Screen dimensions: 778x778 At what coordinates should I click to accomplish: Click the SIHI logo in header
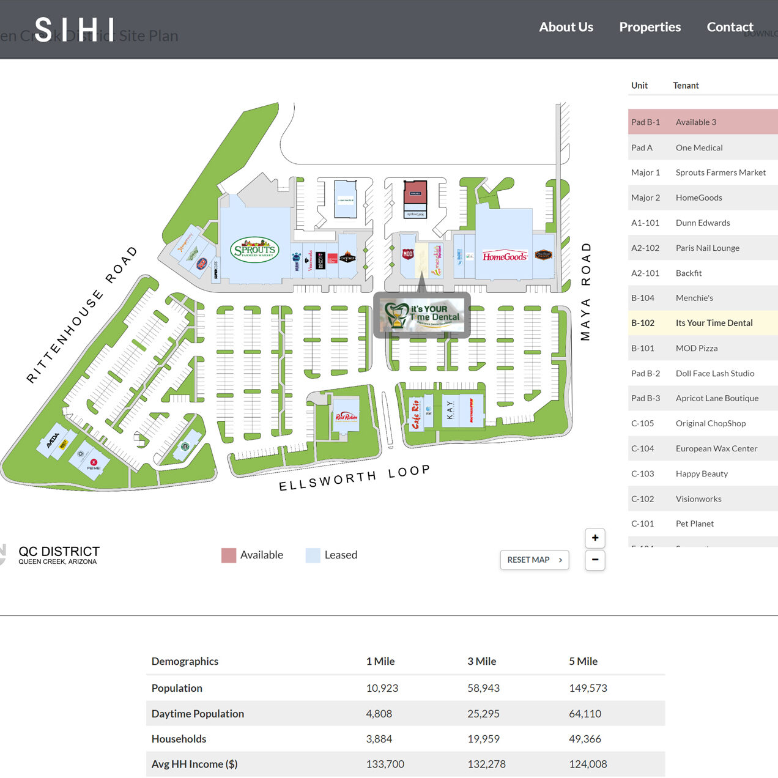tap(75, 29)
